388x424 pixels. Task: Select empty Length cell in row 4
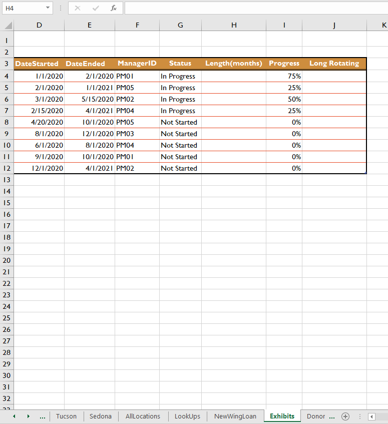point(234,76)
